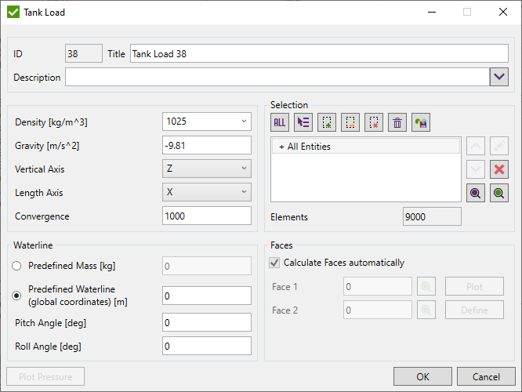Click the Convergence input field

(207, 216)
